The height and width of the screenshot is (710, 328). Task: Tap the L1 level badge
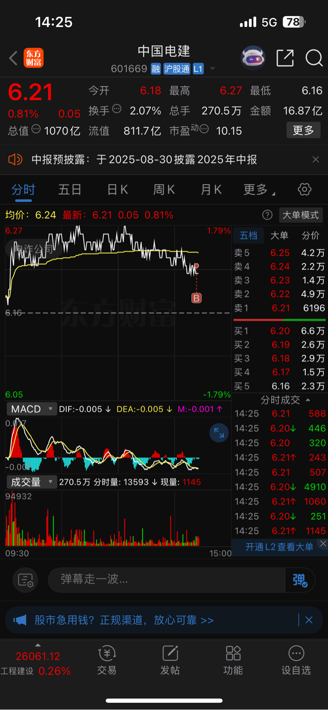[198, 69]
